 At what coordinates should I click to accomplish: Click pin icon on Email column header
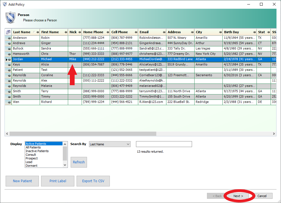click(x=164, y=32)
